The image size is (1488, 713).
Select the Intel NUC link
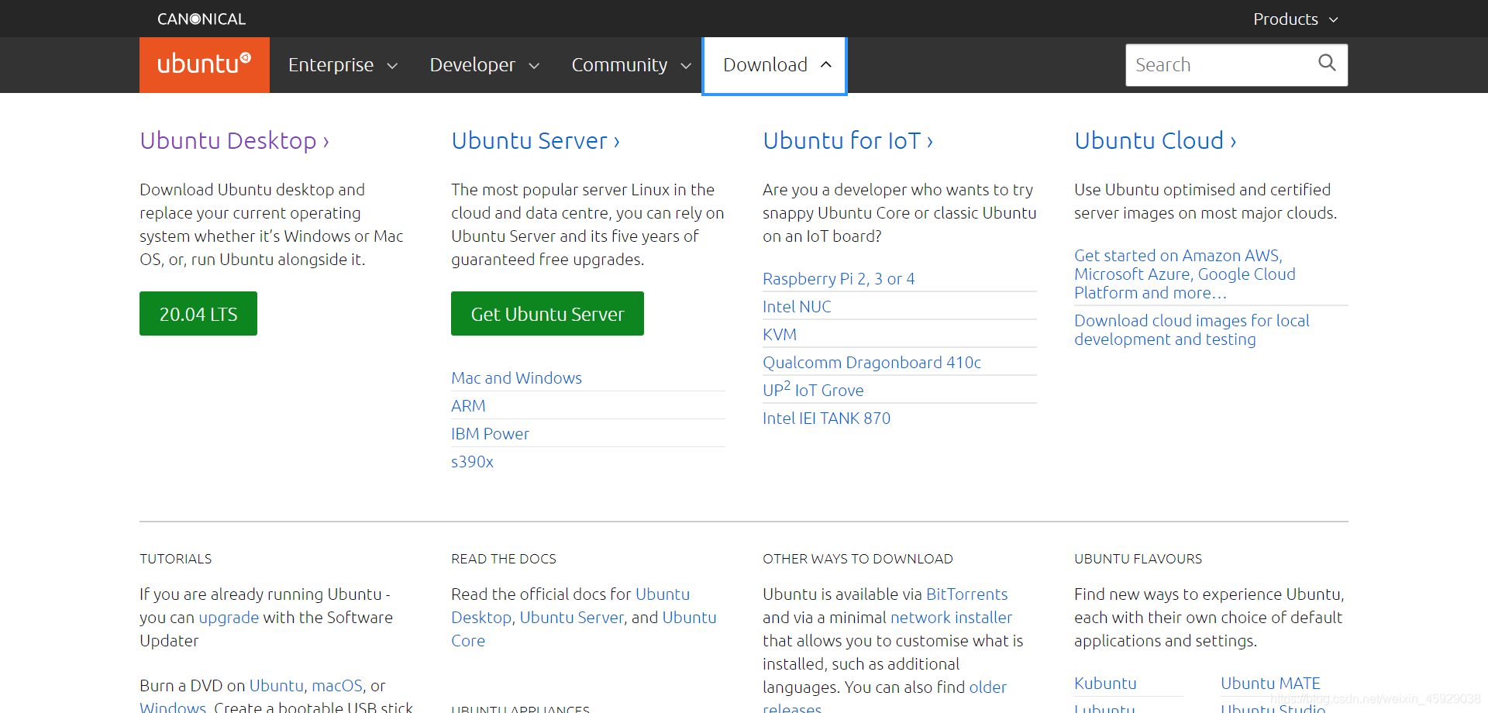pyautogui.click(x=797, y=307)
